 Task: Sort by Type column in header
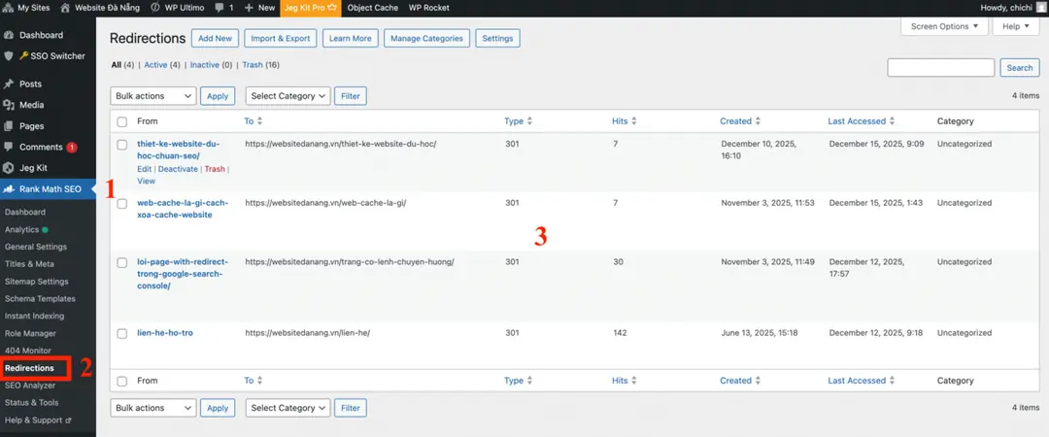519,121
